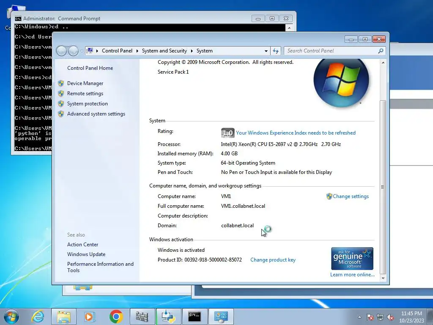The image size is (433, 325).
Task: Click the collabnet.local domain value
Action: click(x=237, y=226)
